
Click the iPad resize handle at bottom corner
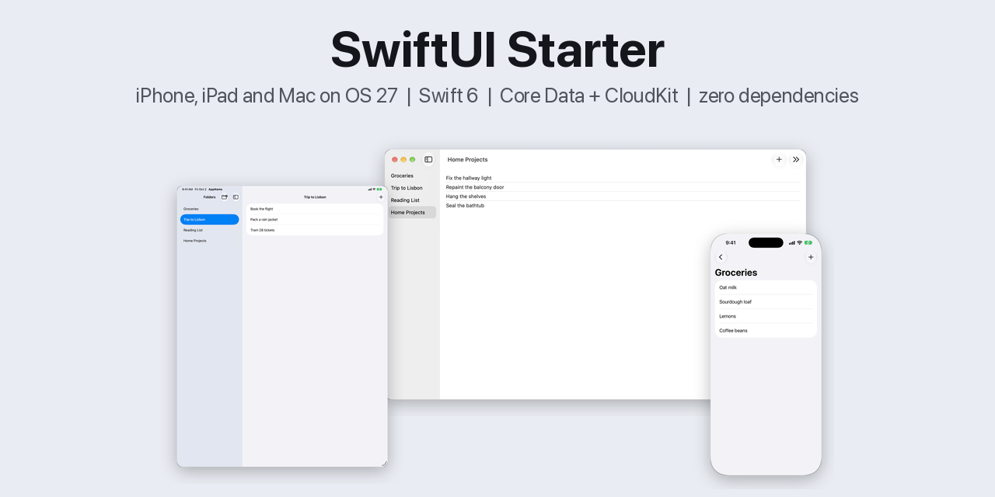383,463
